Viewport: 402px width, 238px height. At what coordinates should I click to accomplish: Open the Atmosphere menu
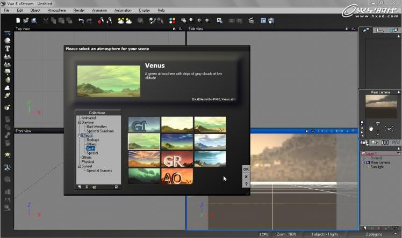[56, 10]
